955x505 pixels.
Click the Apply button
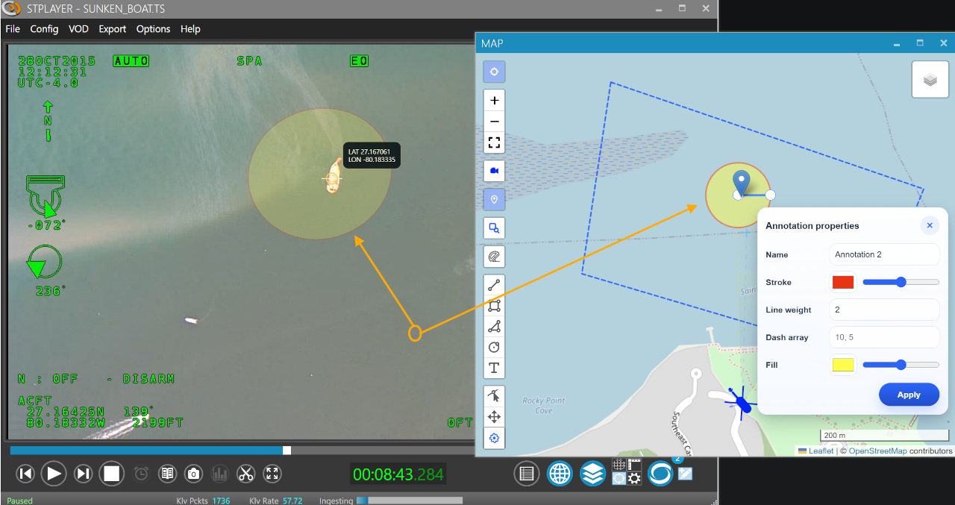(909, 395)
